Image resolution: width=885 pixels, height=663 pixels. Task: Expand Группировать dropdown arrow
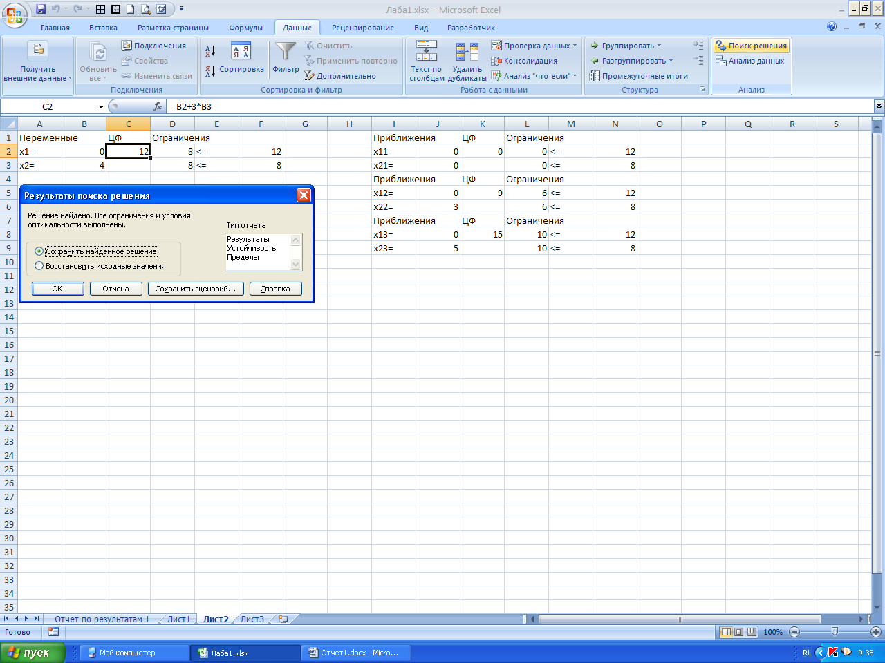click(x=659, y=46)
